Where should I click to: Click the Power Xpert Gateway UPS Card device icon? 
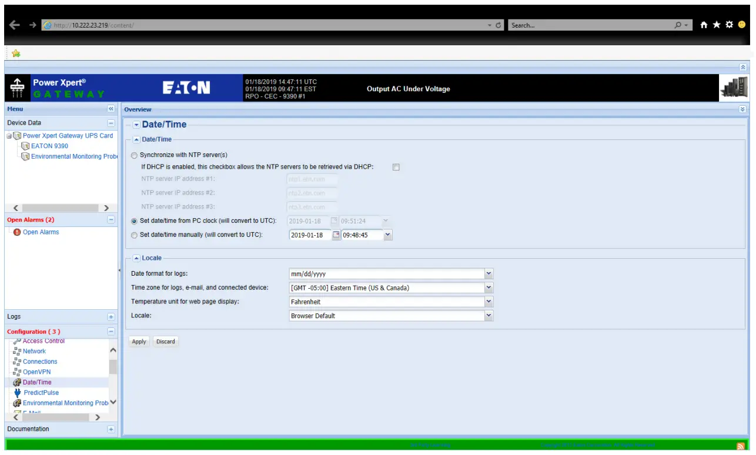[x=17, y=136]
